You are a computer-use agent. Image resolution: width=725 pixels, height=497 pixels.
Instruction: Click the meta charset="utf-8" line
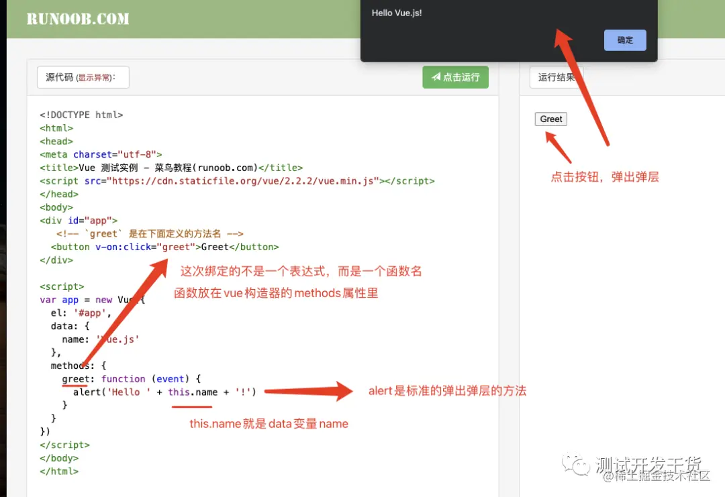pyautogui.click(x=101, y=154)
